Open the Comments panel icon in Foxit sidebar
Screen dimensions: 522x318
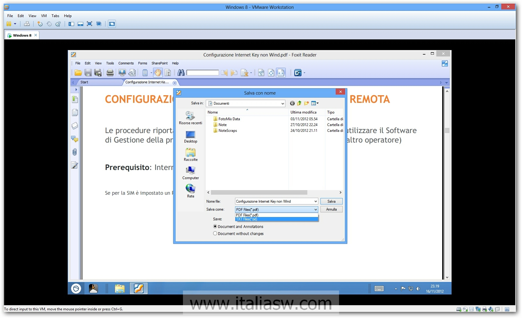pos(75,139)
